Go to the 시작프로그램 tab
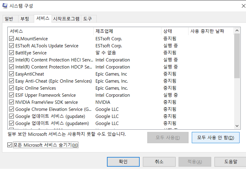This screenshot has height=169, width=246. tap(66, 19)
